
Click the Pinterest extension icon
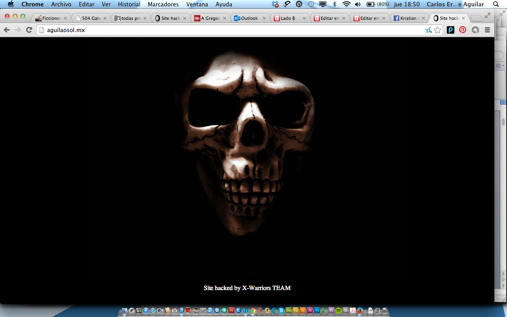[x=463, y=30]
